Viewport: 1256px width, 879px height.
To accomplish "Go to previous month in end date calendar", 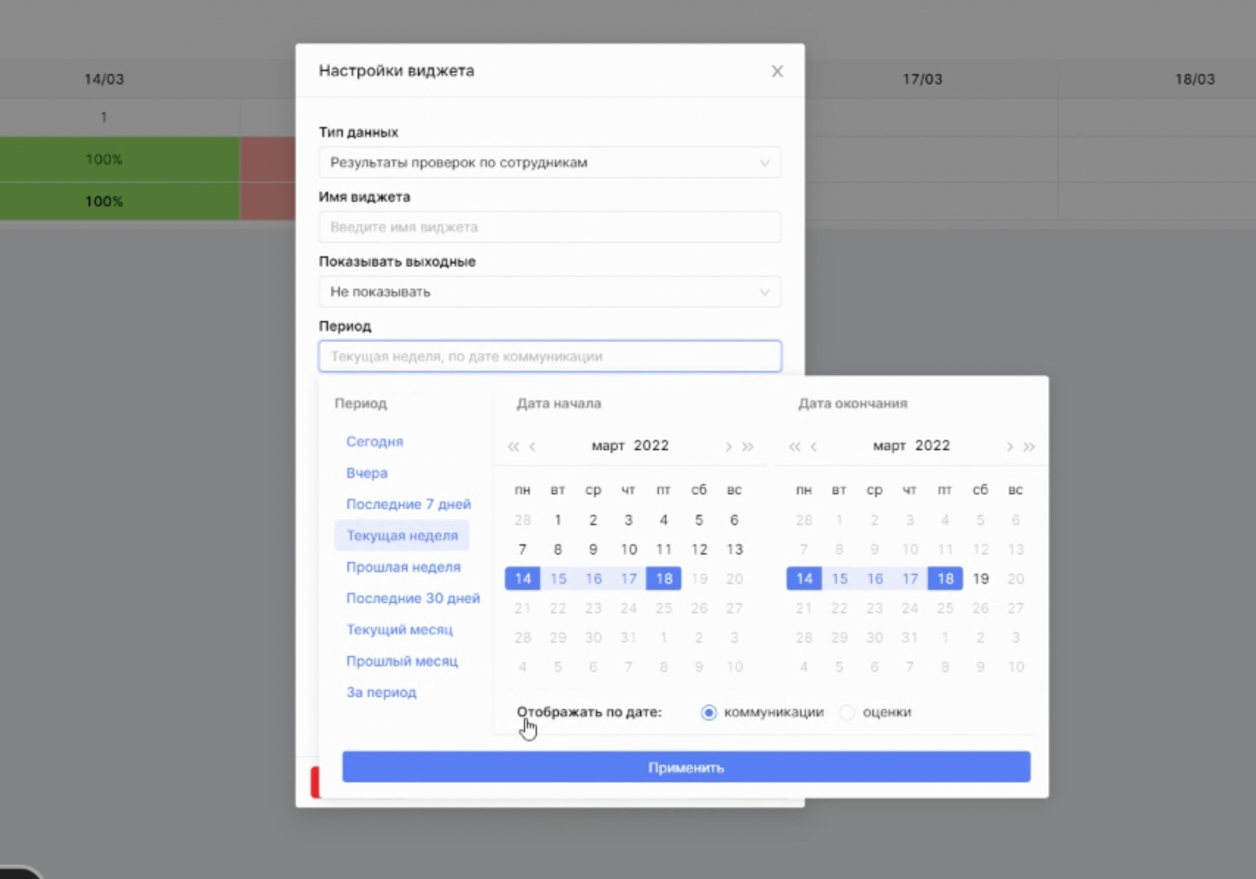I will click(x=814, y=447).
